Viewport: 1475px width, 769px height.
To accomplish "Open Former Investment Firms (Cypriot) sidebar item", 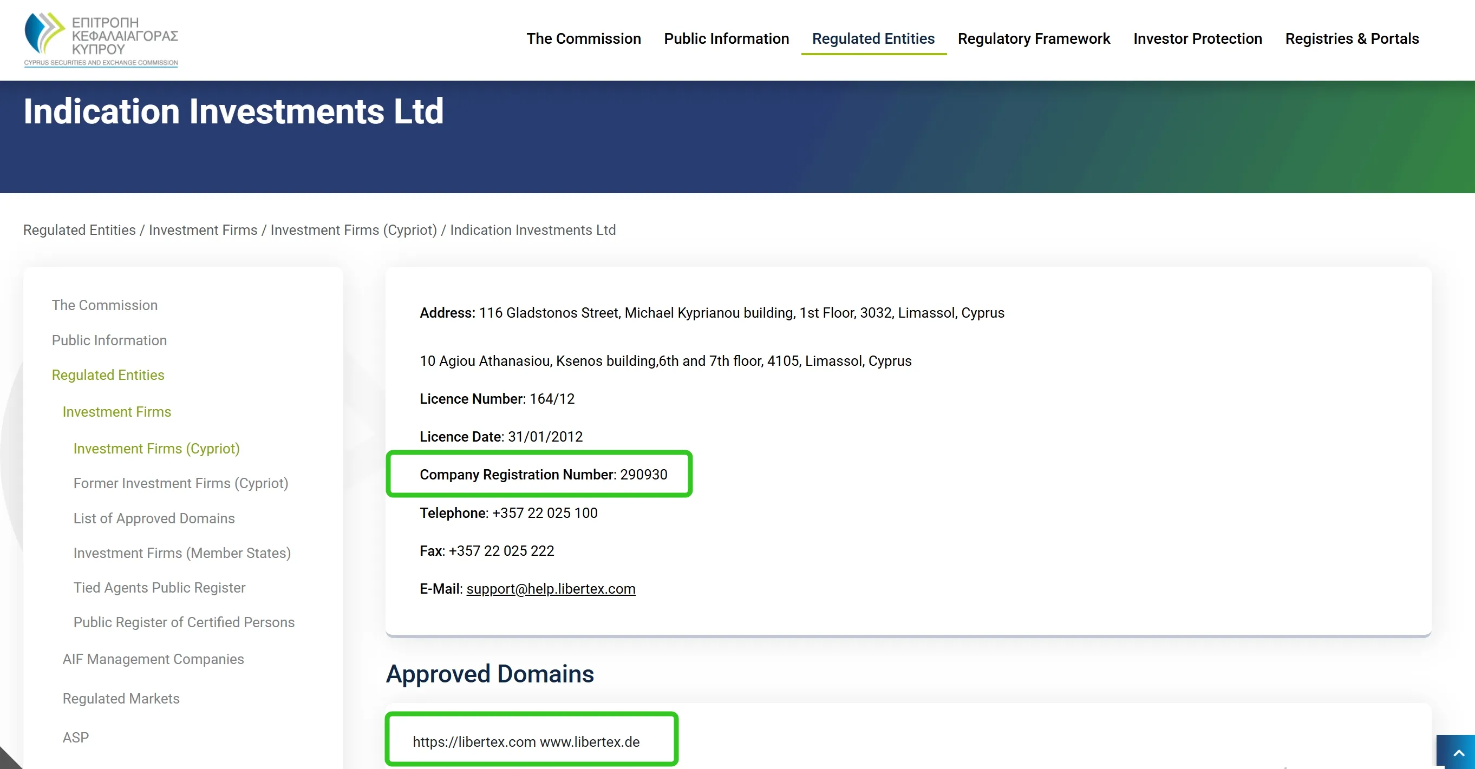I will pyautogui.click(x=180, y=483).
